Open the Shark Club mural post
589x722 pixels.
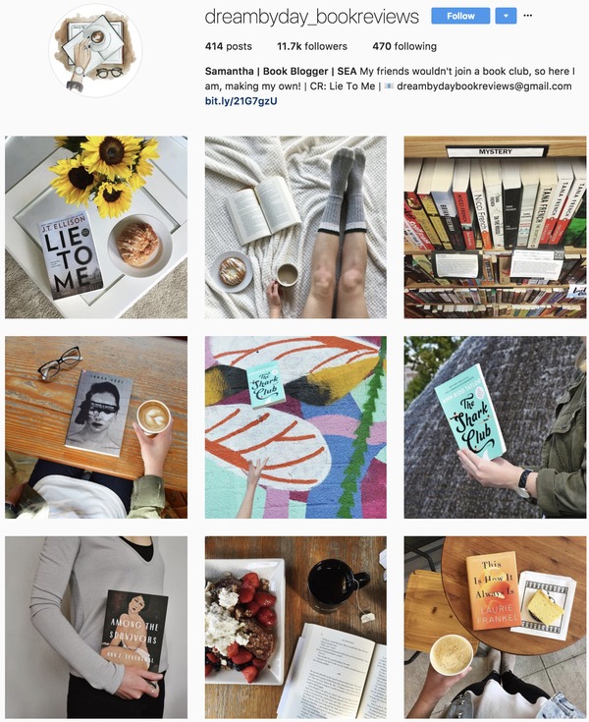pyautogui.click(x=295, y=427)
